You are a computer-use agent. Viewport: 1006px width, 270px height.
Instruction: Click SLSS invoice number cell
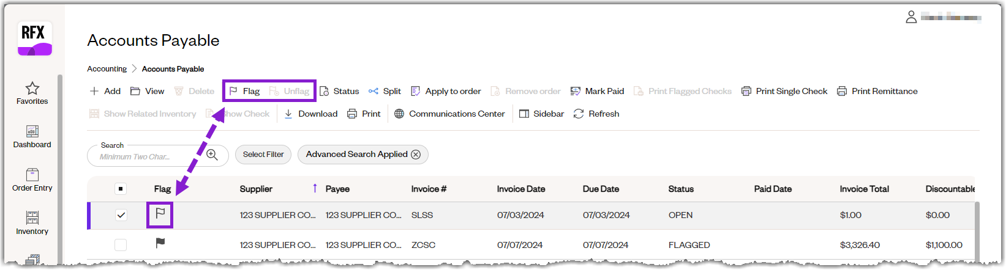point(422,215)
